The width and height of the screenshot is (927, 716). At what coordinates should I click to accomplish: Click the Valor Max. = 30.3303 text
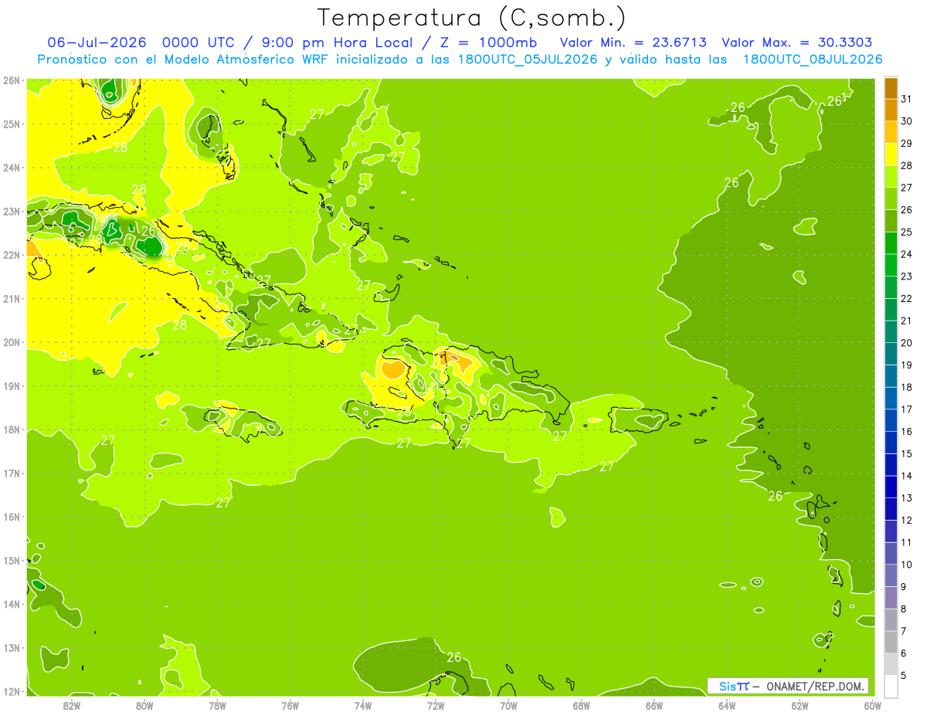pos(796,42)
